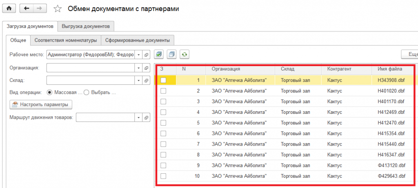418x188 pixels.
Task: Tick checkbox for row H412470.dbf
Action: tap(163, 123)
